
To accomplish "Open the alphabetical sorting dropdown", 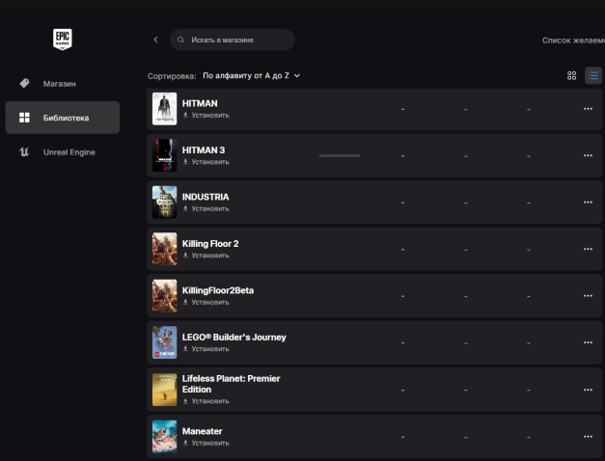I will [251, 75].
